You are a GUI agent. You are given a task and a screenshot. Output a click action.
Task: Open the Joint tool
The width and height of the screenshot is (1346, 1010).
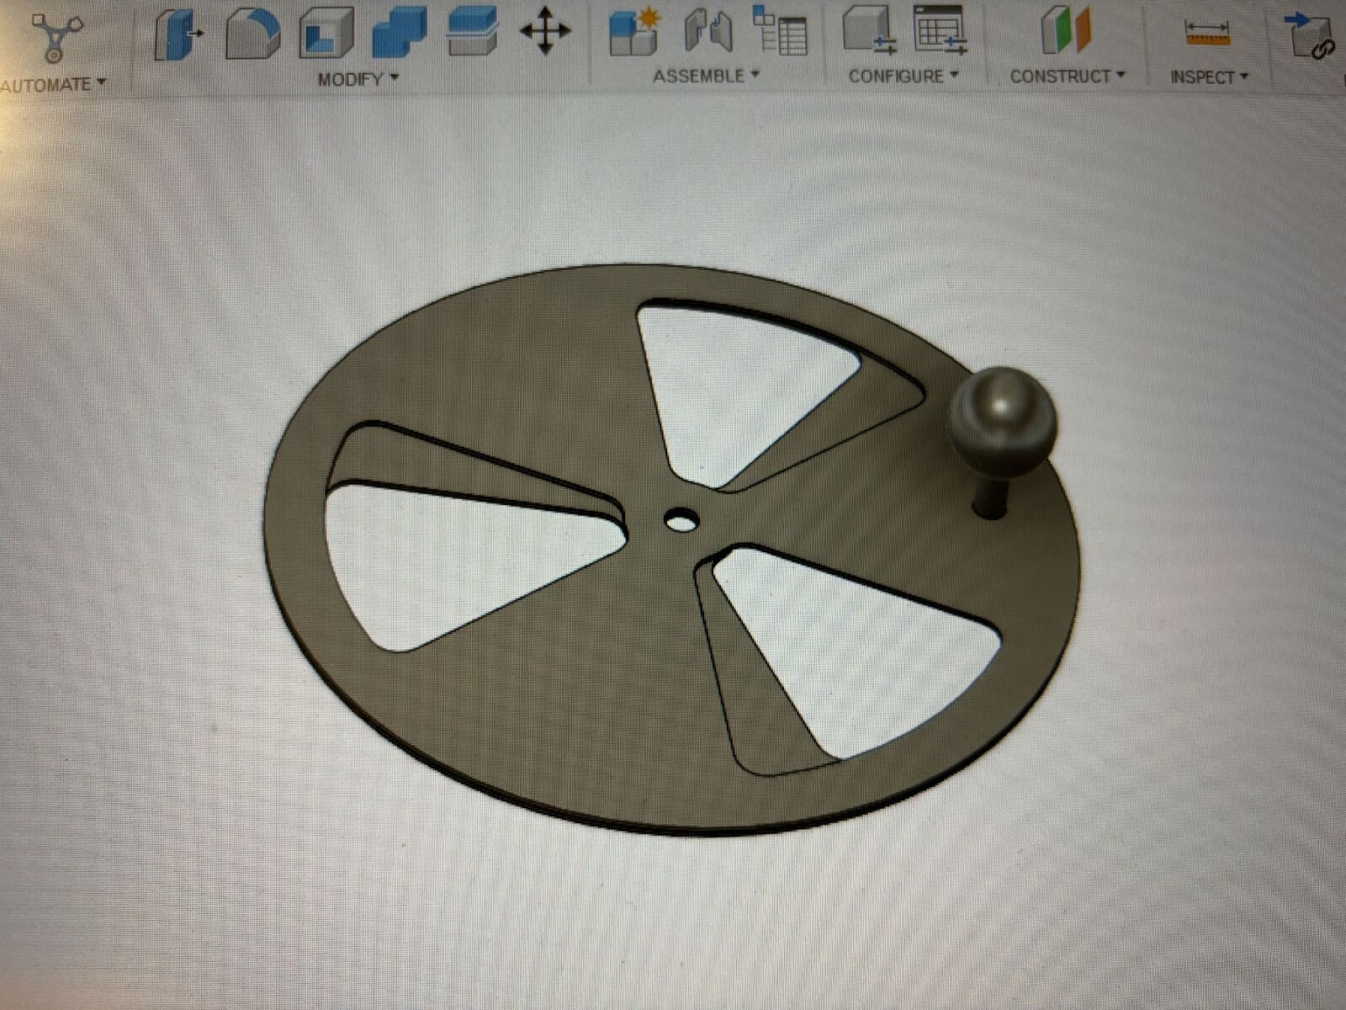[708, 31]
